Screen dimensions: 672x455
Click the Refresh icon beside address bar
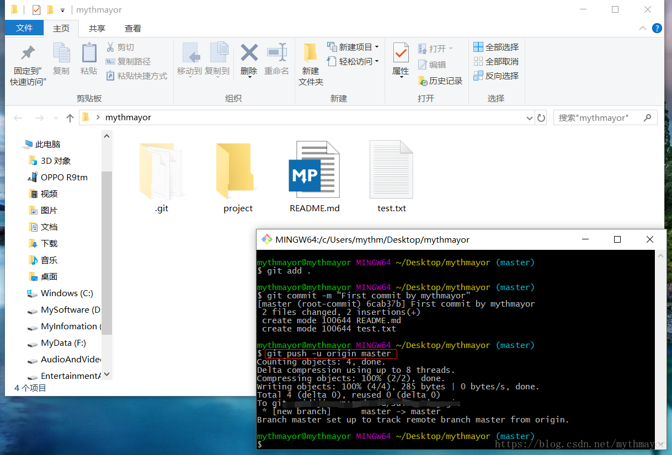[541, 117]
